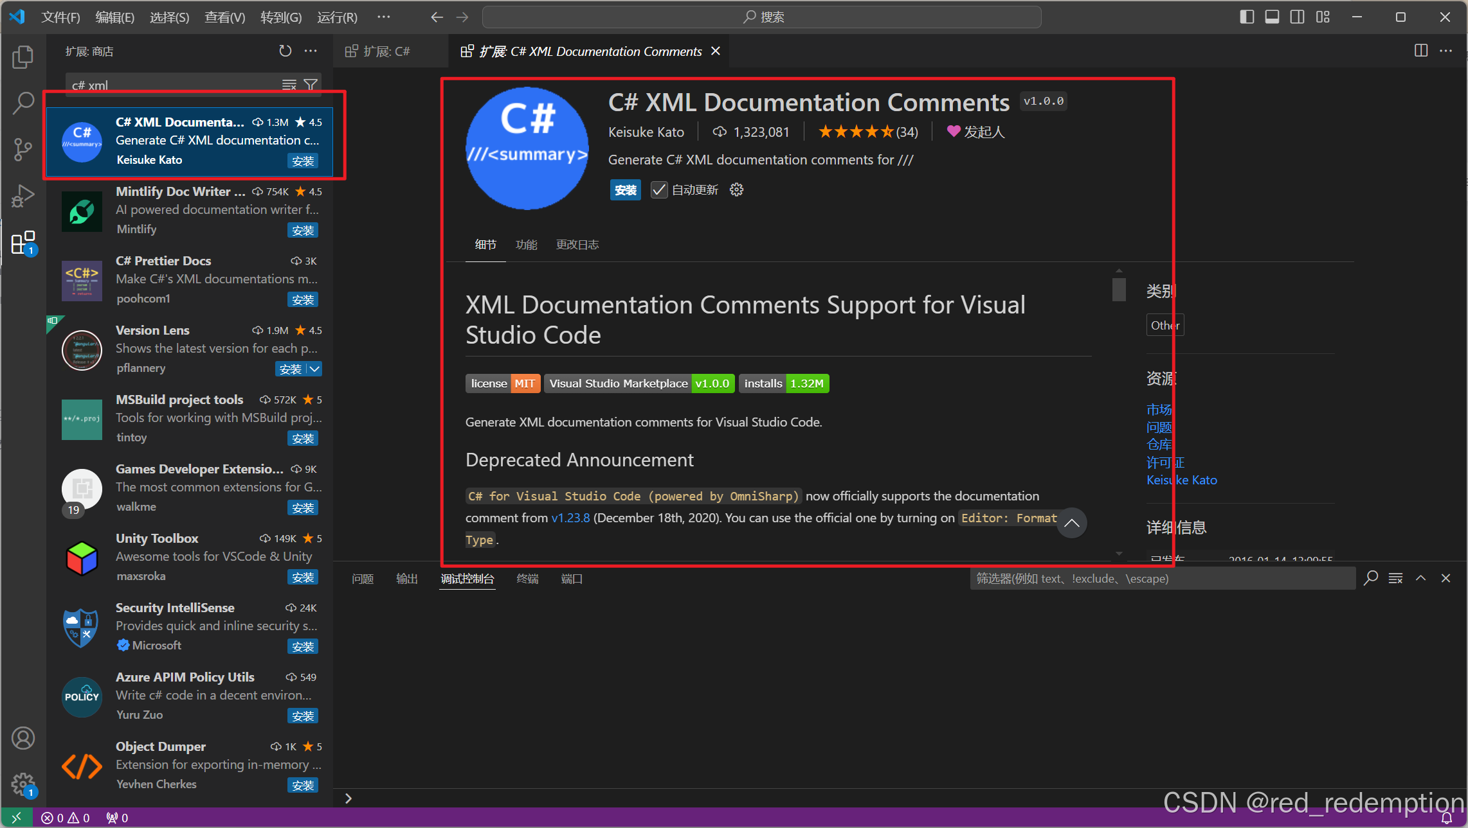Toggle bottom panel layout icon
Image resolution: width=1468 pixels, height=828 pixels.
coord(1272,17)
